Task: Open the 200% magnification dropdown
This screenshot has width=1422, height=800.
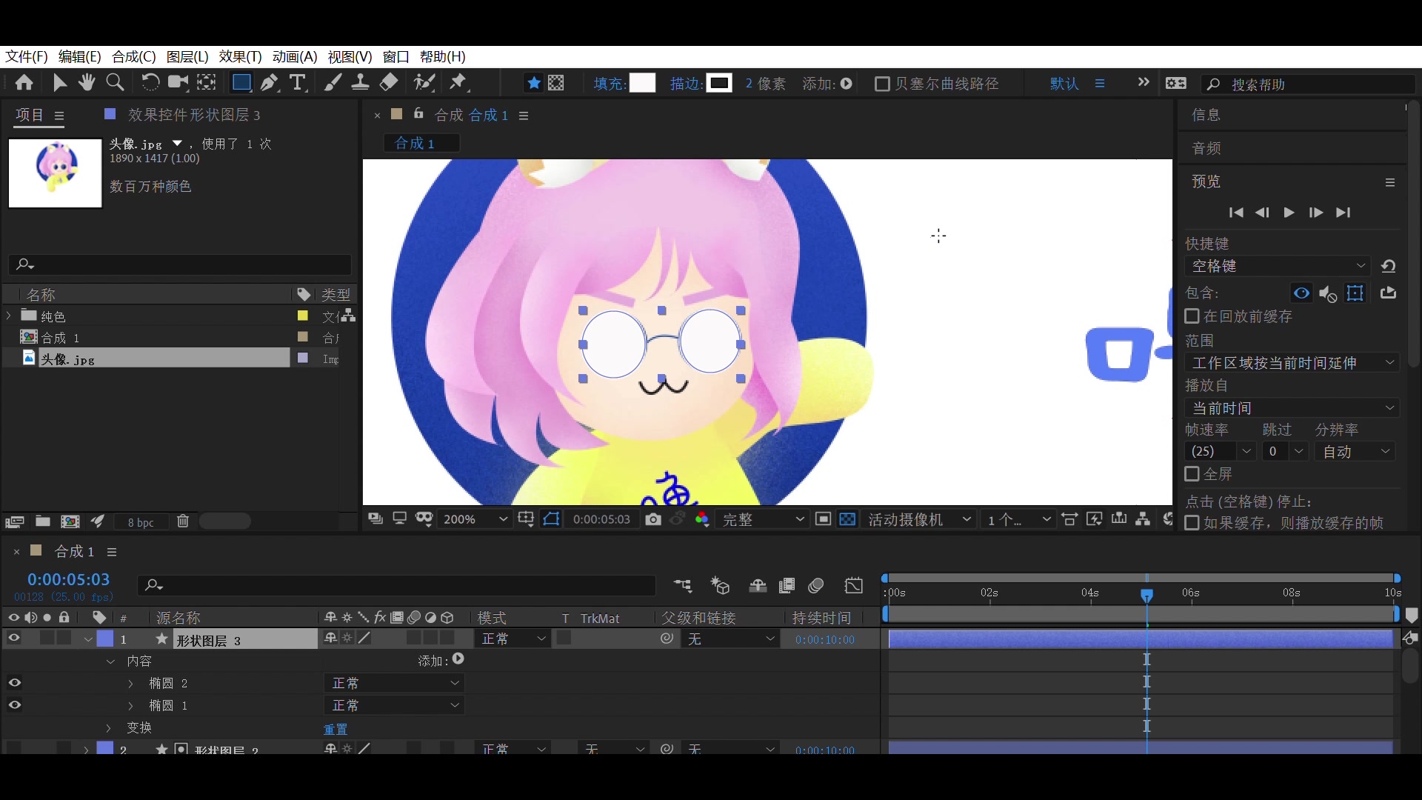Action: point(475,520)
